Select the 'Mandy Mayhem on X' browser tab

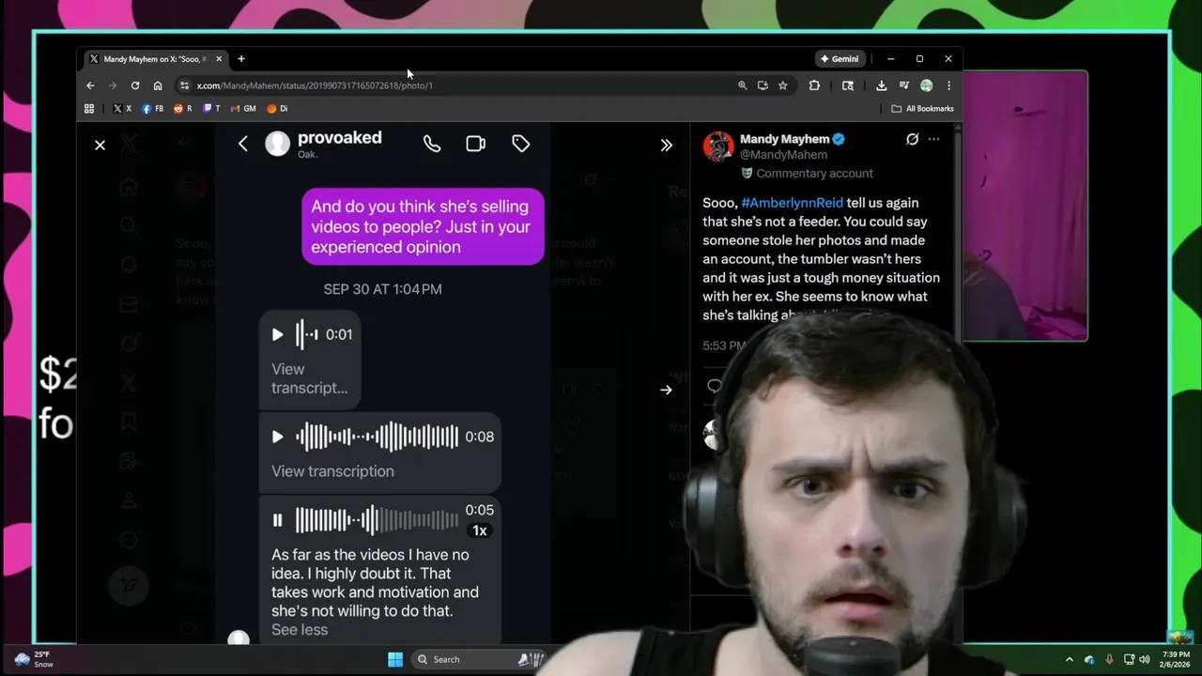tap(155, 59)
